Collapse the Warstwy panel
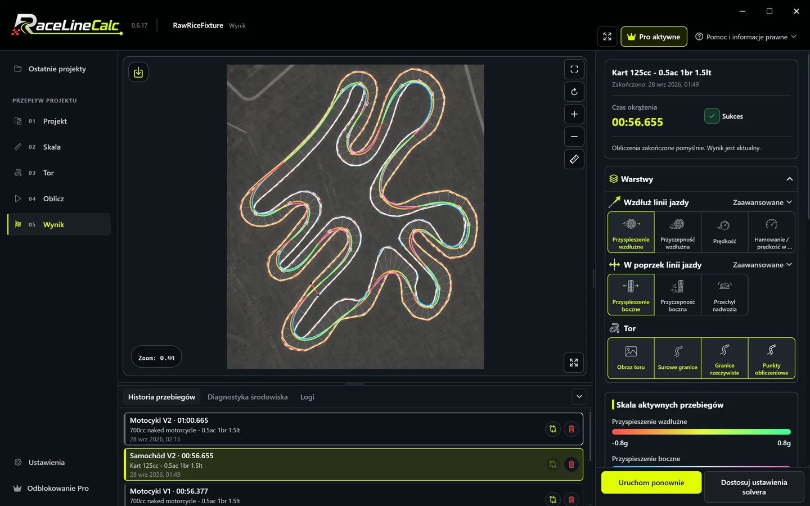Image resolution: width=810 pixels, height=506 pixels. coord(789,179)
